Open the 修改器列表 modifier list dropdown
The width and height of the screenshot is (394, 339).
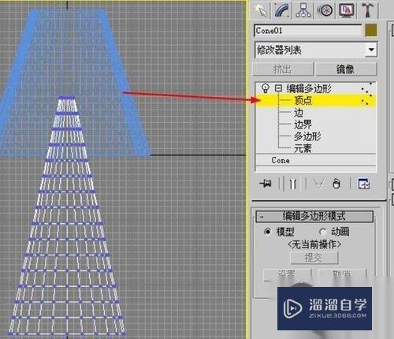pos(316,50)
